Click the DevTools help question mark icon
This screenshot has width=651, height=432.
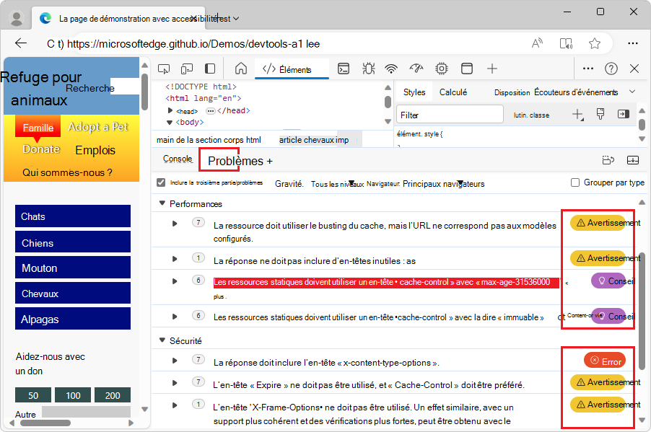pyautogui.click(x=611, y=69)
